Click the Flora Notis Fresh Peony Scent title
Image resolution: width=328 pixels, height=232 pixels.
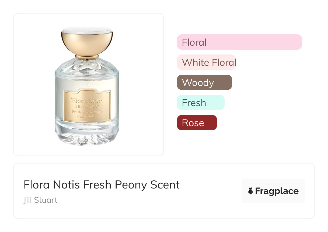(x=102, y=185)
